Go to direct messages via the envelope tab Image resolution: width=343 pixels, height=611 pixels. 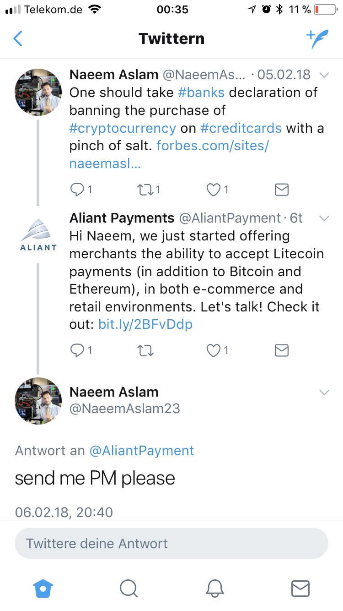[x=300, y=589]
